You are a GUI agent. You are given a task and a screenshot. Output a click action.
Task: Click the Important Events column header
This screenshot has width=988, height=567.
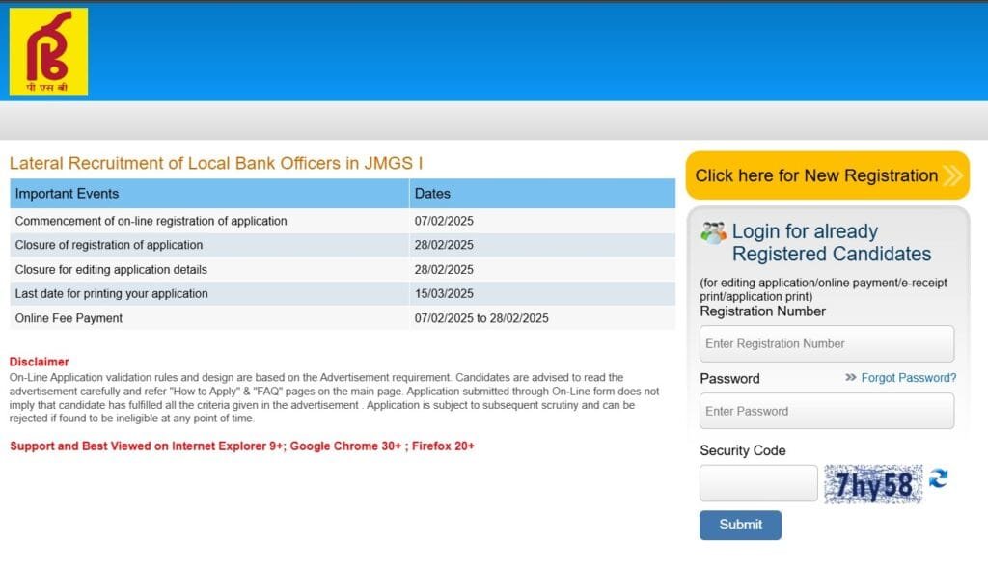[68, 194]
